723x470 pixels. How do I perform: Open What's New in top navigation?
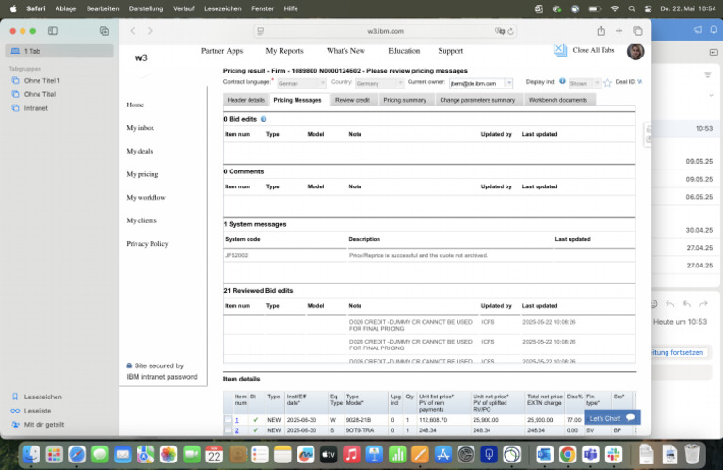[345, 51]
